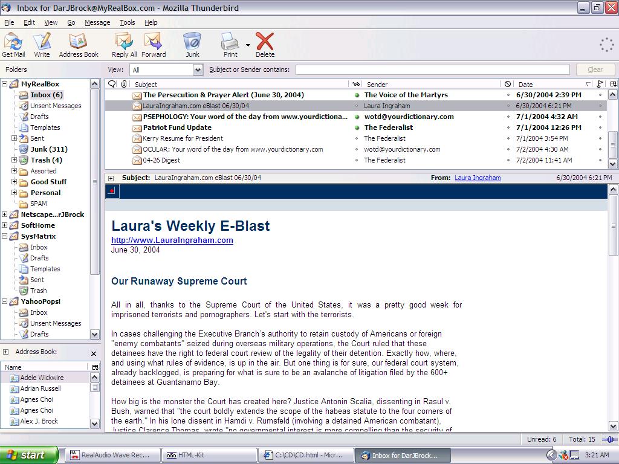Screen dimensions: 619x464
Task: Click the message body vertical scrollbar thumb
Action: (x=613, y=225)
